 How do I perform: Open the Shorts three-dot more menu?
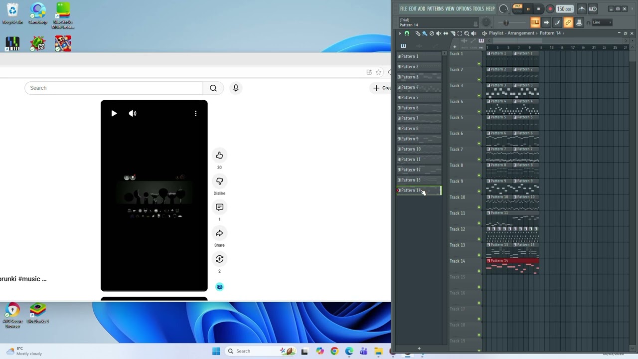coord(195,113)
